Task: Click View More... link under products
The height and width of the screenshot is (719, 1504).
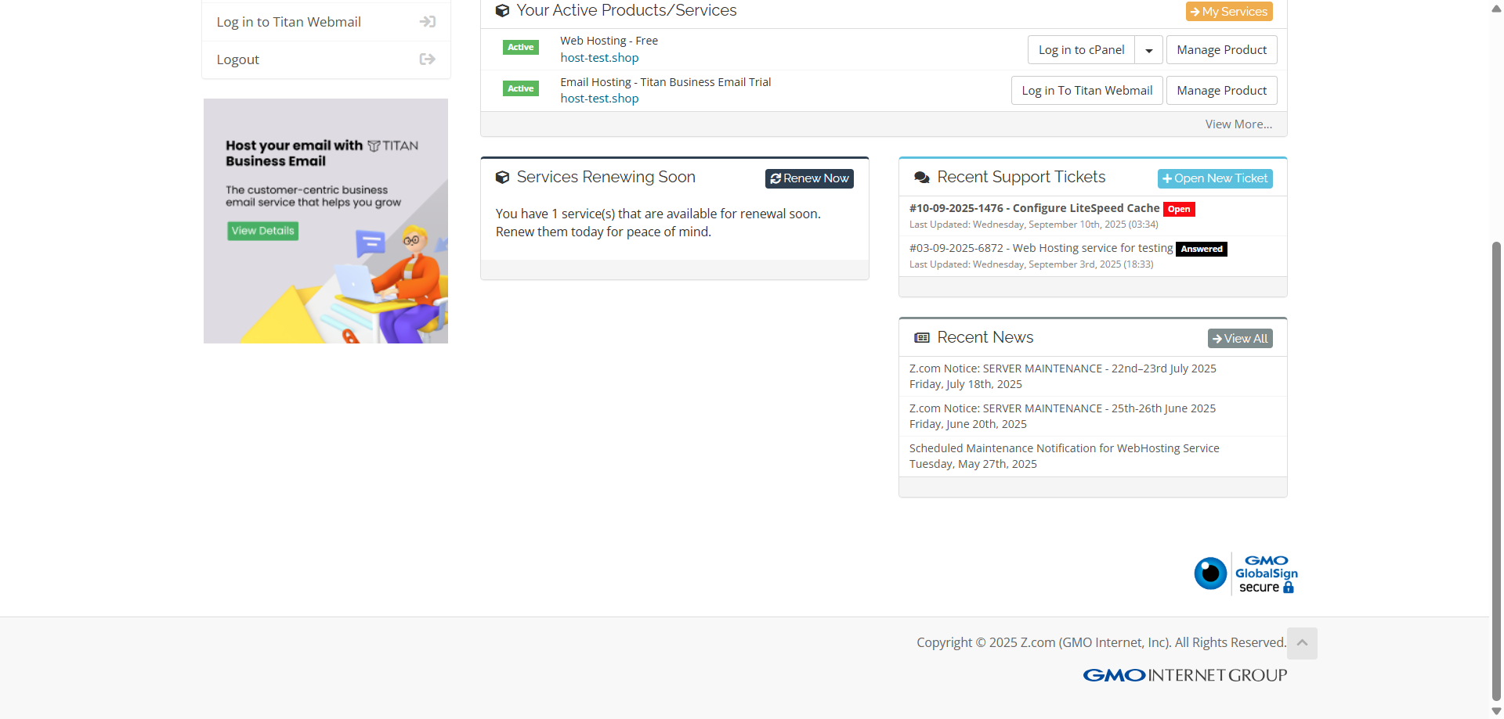Action: [1238, 124]
